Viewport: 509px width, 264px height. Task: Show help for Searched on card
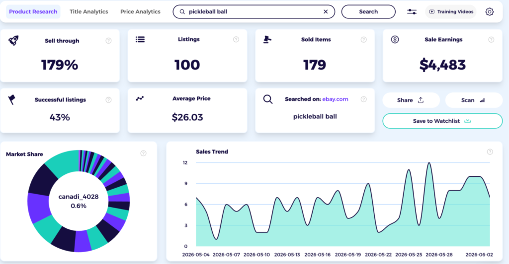click(x=363, y=99)
